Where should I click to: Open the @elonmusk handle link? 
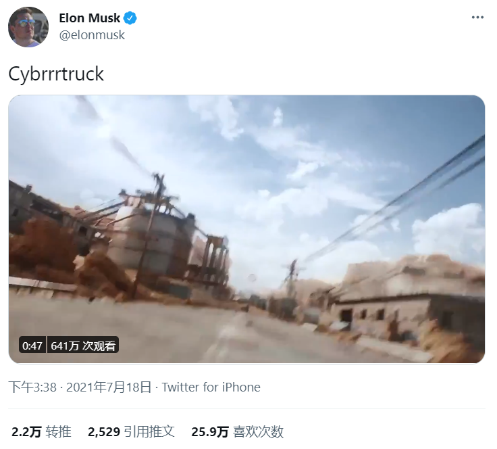coord(92,35)
